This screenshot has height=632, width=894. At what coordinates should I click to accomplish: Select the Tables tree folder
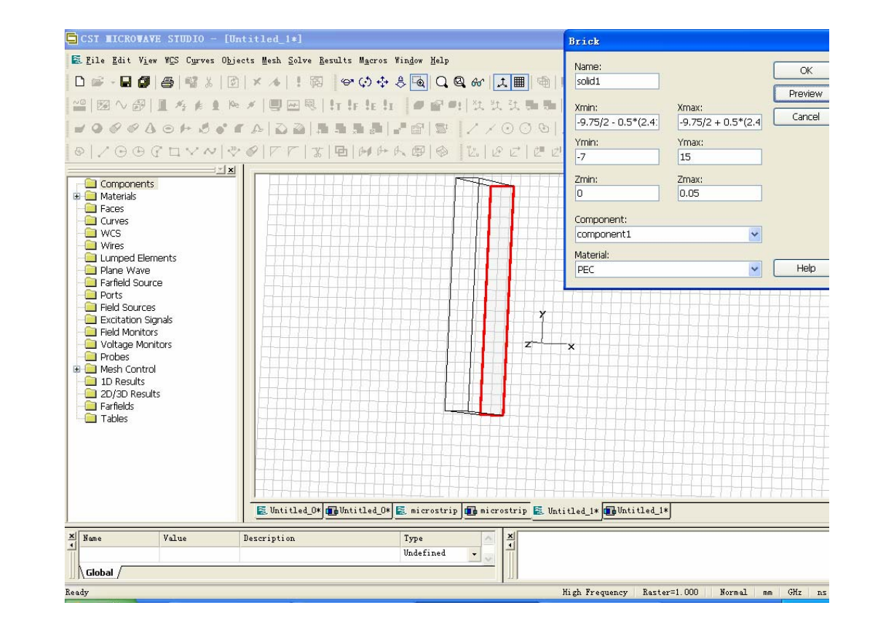tap(106, 419)
